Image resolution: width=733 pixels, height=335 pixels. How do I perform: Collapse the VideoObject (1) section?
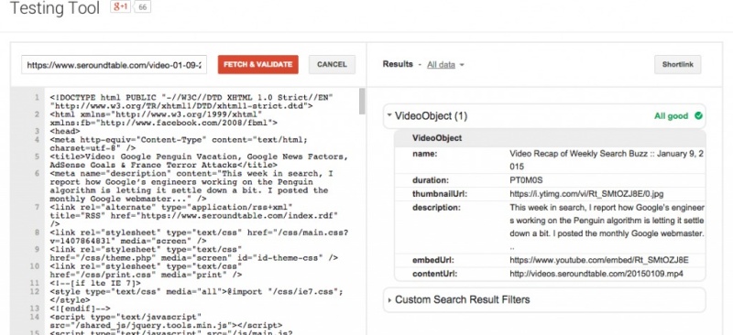point(388,116)
